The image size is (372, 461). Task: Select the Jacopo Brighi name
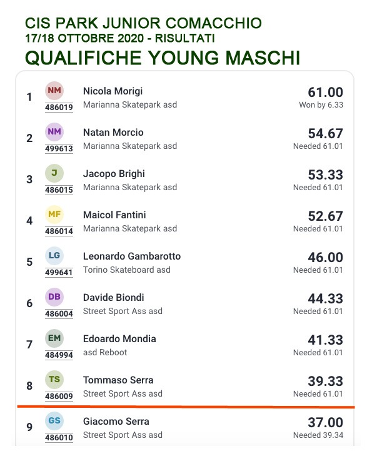pyautogui.click(x=114, y=174)
